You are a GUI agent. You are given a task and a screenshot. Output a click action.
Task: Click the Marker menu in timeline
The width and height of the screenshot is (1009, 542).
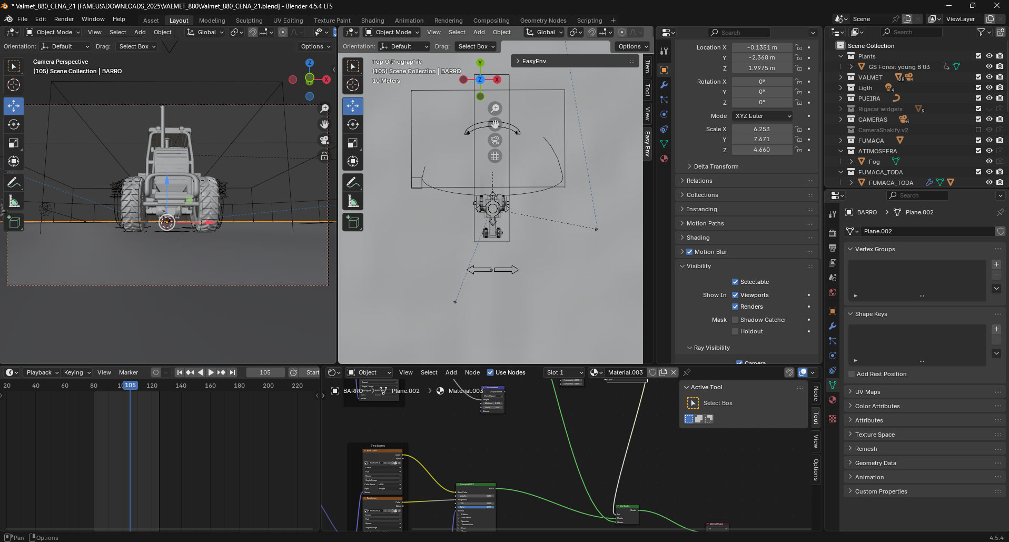[128, 372]
